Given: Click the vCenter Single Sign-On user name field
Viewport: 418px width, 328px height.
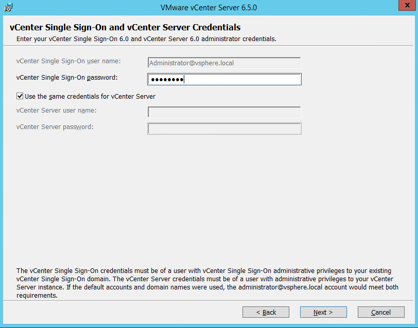Looking at the screenshot, I should point(224,63).
